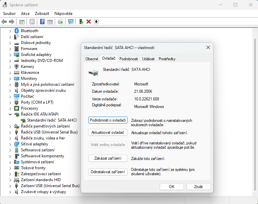Image resolution: width=258 pixels, height=204 pixels.
Task: Select the Procesory chip icon
Action: click(x=17, y=108)
